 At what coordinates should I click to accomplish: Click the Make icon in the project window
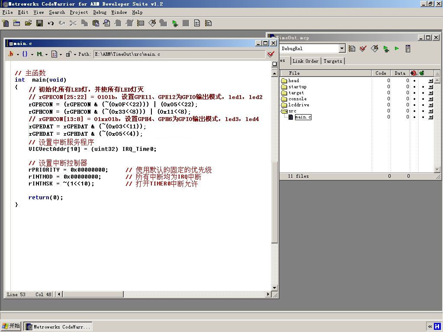(x=374, y=48)
